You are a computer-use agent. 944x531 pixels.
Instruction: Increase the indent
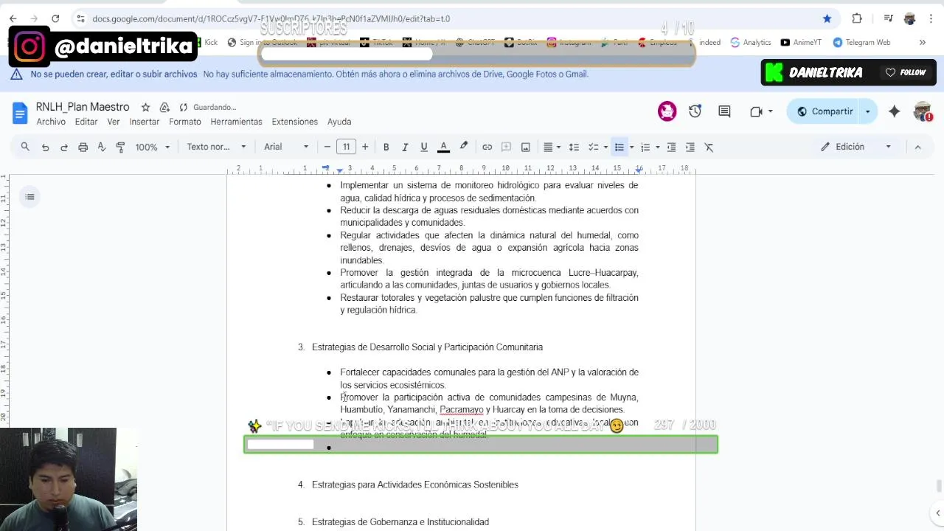(x=690, y=147)
